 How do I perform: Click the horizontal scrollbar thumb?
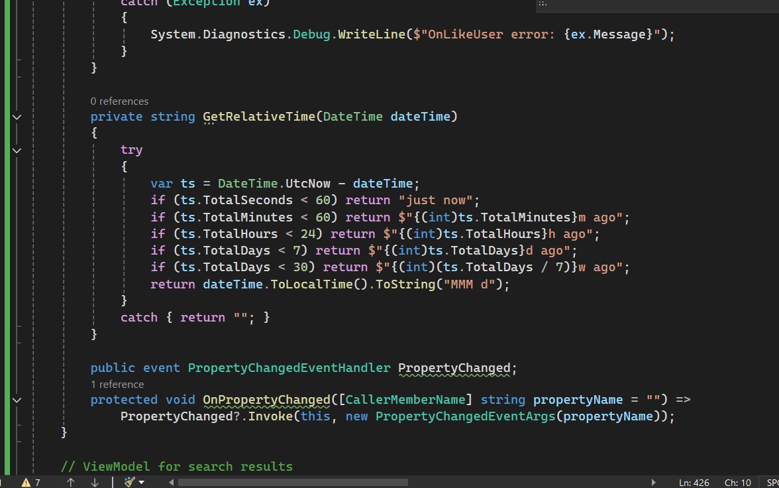click(293, 482)
